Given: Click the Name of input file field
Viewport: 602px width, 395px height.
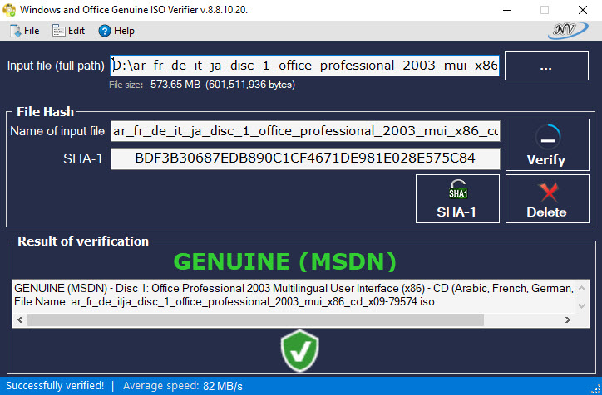Looking at the screenshot, I should point(305,131).
